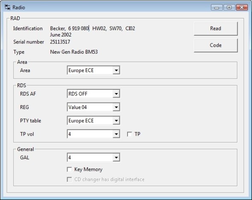
Task: Maximize the Radio window
Action: 229,7
